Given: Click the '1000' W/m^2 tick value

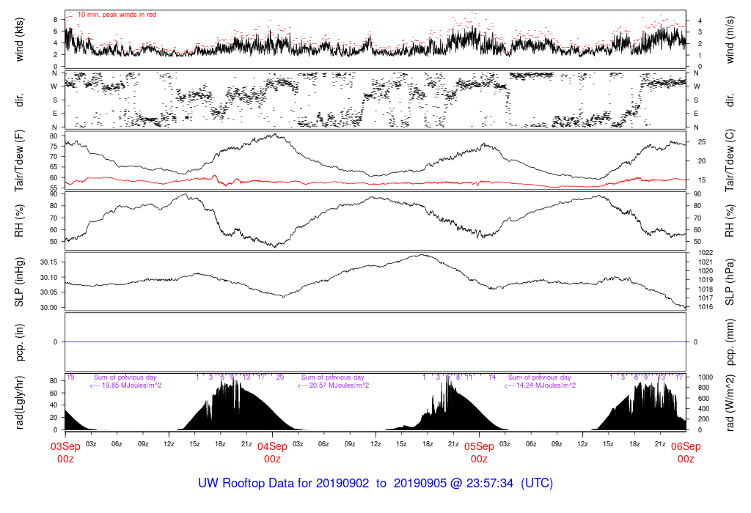Looking at the screenshot, I should coord(706,377).
